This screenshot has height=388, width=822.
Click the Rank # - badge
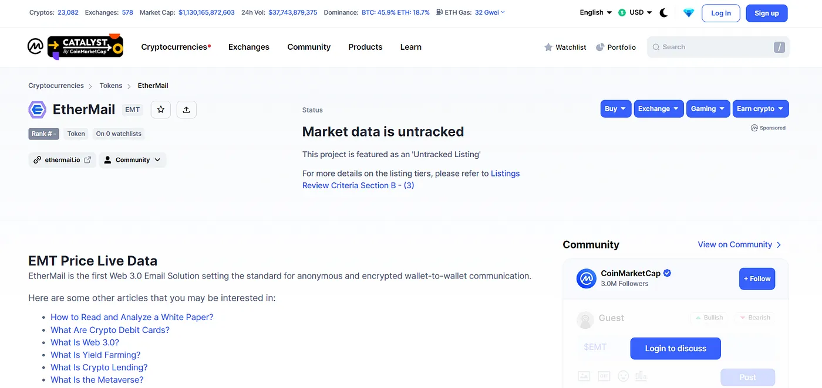pos(44,134)
